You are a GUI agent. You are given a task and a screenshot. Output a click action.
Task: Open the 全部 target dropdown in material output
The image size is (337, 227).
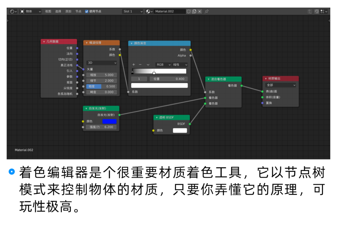tap(281, 85)
